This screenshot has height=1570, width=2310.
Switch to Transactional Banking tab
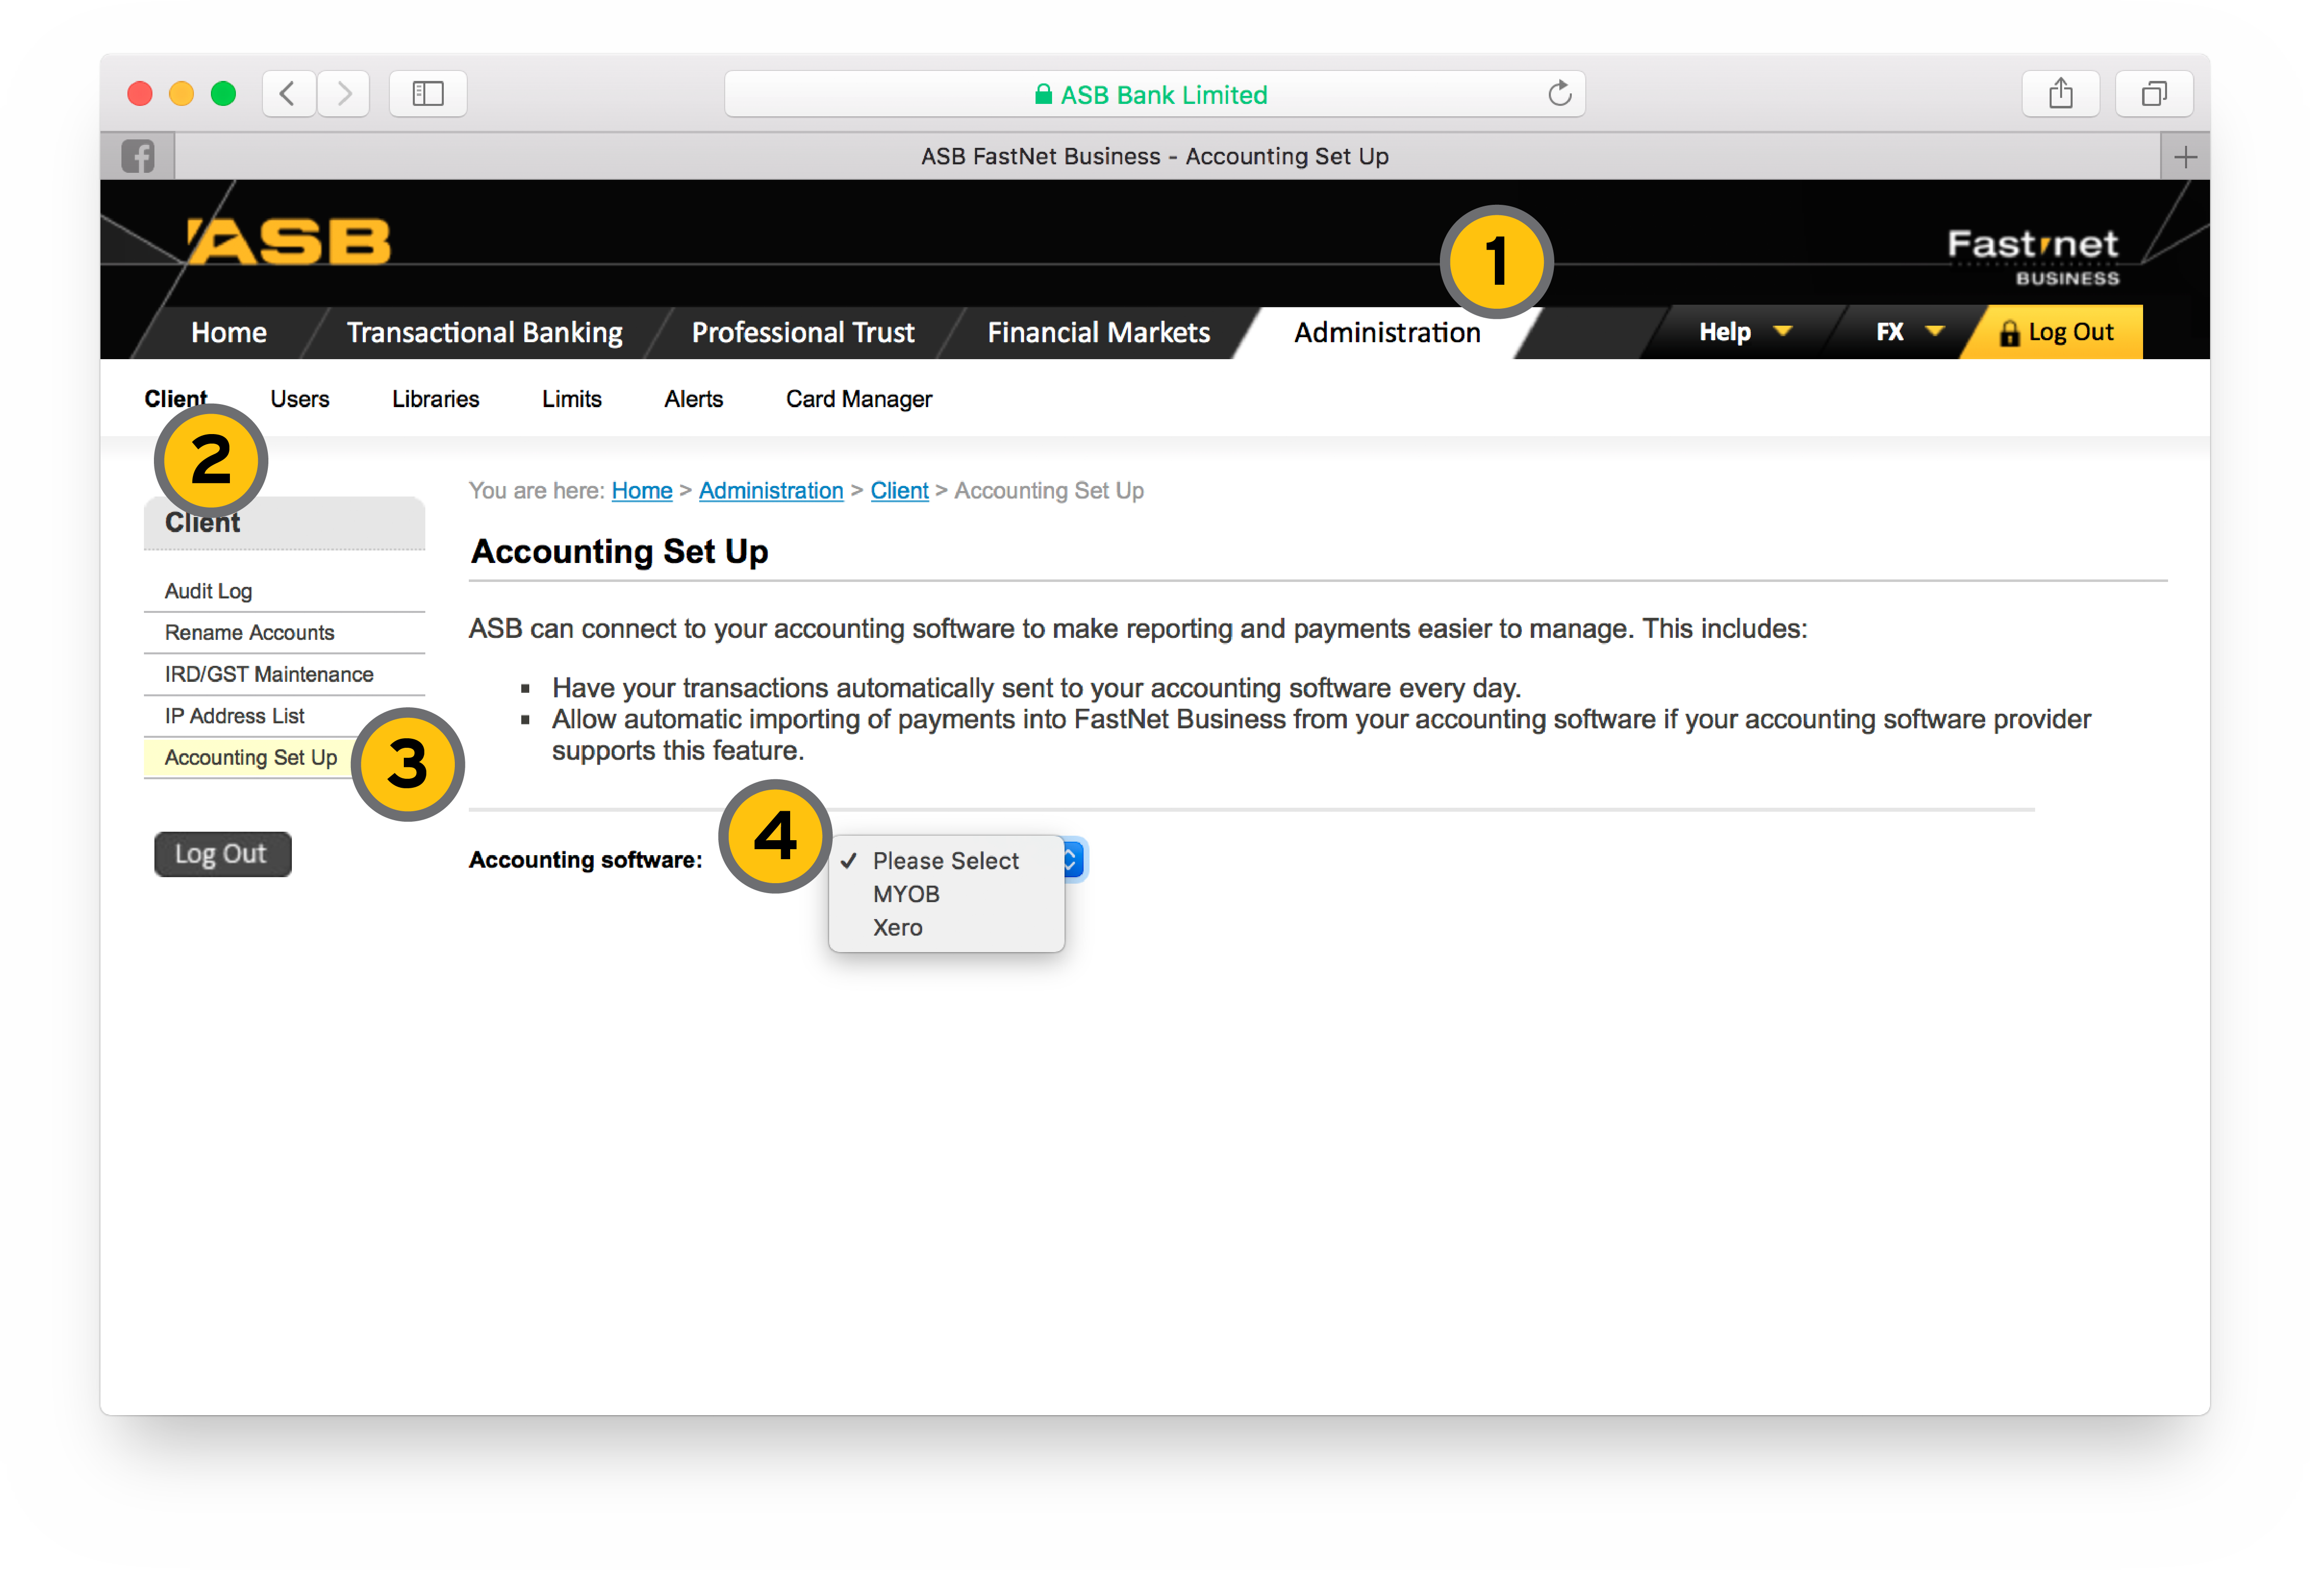[x=484, y=332]
